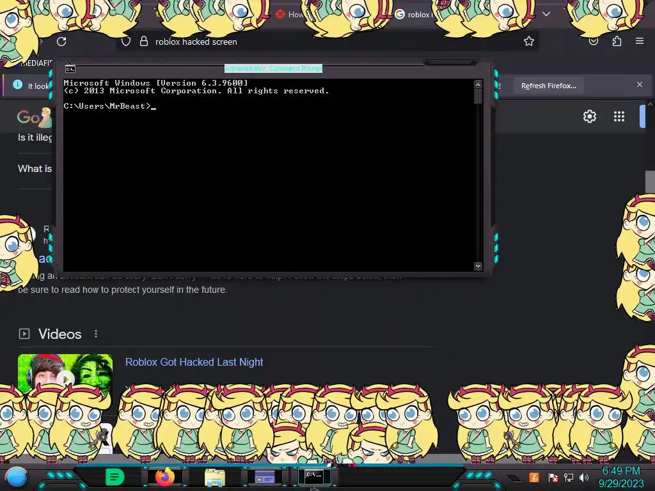Dismiss the Firefox notification bar
The image size is (655, 491).
coord(640,84)
